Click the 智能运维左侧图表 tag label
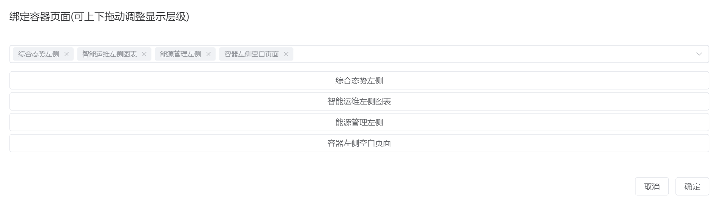The height and width of the screenshot is (203, 717). pyautogui.click(x=109, y=54)
